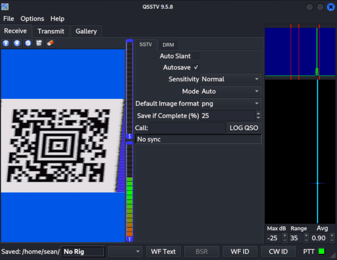Viewport: 337px width, 260px height.
Task: Disable the Autosave checkbox
Action: [x=196, y=67]
